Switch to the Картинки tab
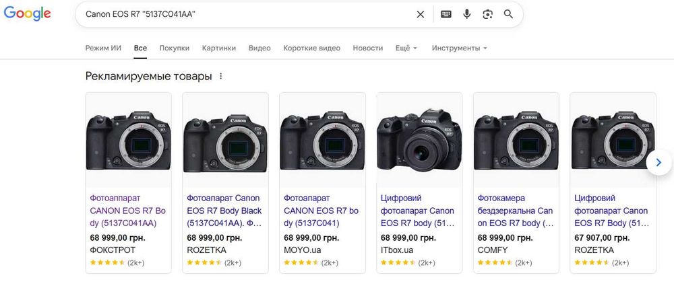Viewport: 674px width, 294px height. point(219,48)
